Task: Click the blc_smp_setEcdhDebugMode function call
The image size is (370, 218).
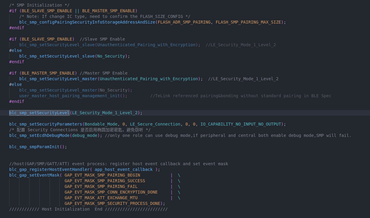Action: click(x=39, y=135)
